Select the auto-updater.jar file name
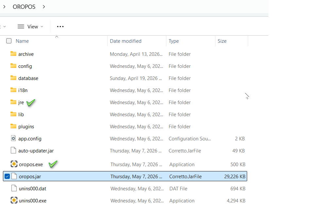This screenshot has width=322, height=222. tap(36, 151)
